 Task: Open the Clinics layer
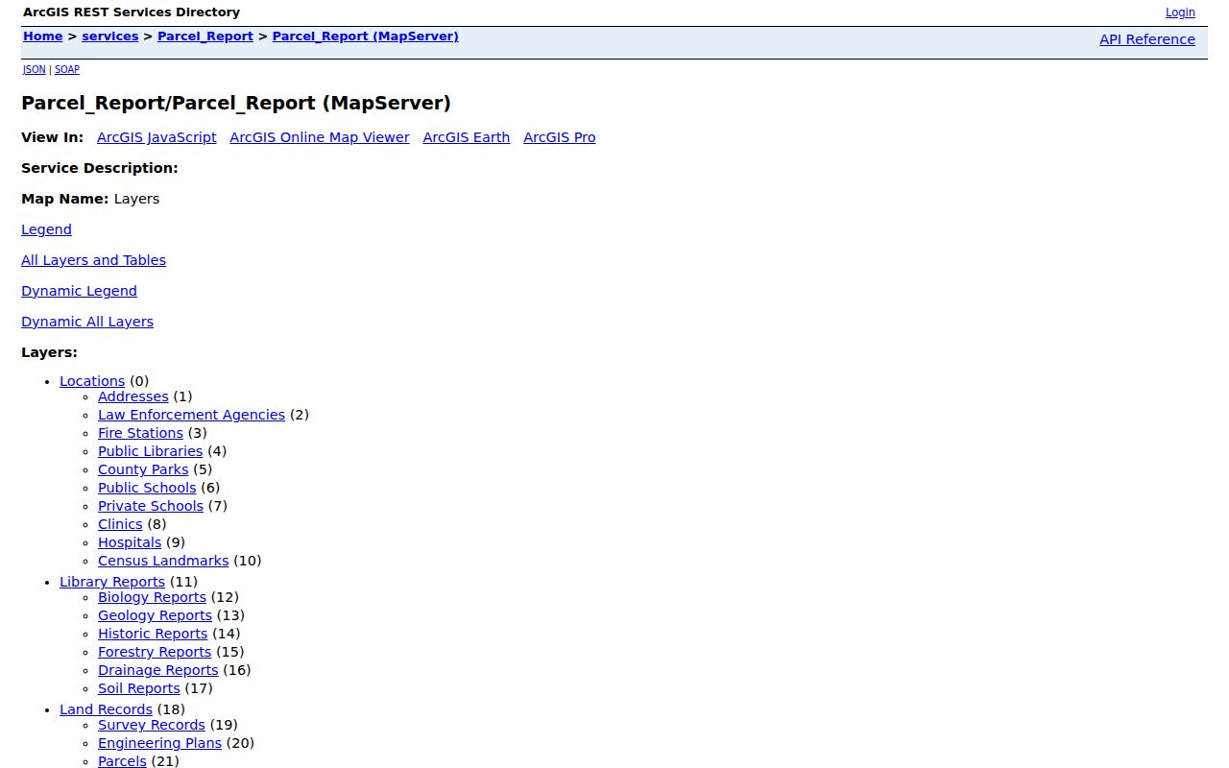(x=120, y=524)
